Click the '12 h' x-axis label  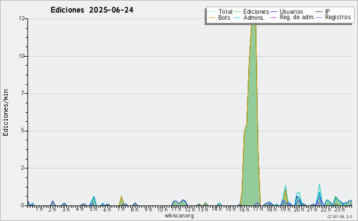pyautogui.click(x=190, y=209)
